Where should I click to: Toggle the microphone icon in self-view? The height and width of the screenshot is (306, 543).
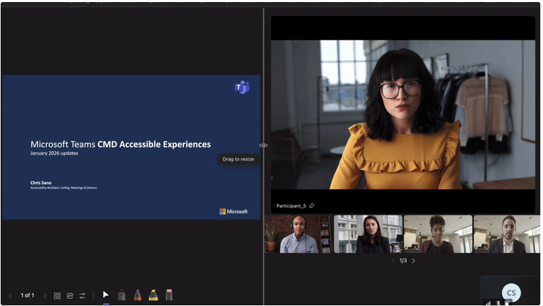tap(498, 303)
